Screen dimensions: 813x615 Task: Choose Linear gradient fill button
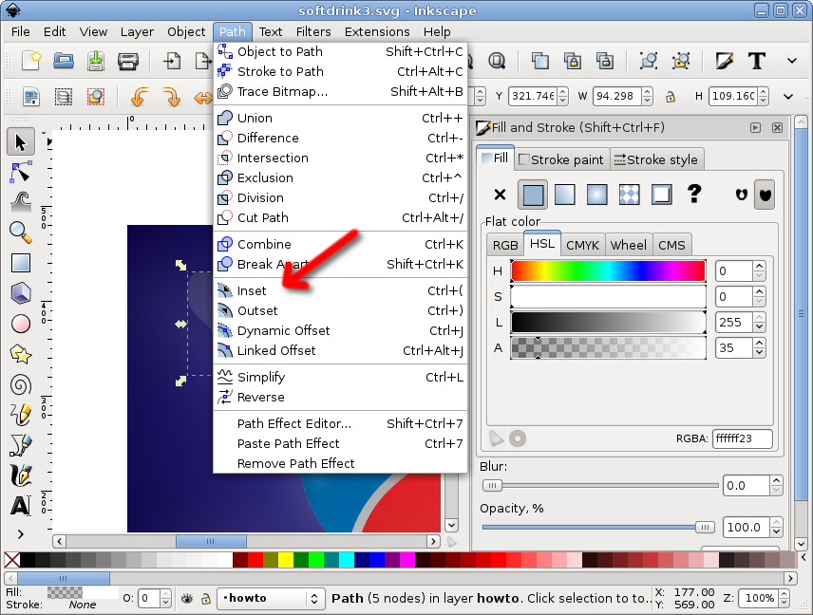click(x=565, y=195)
